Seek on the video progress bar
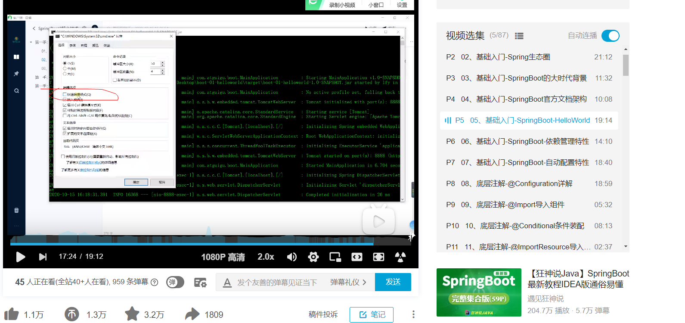 coord(211,244)
